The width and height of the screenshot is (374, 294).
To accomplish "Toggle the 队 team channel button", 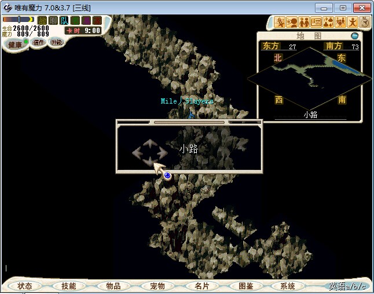I will tap(64, 21).
